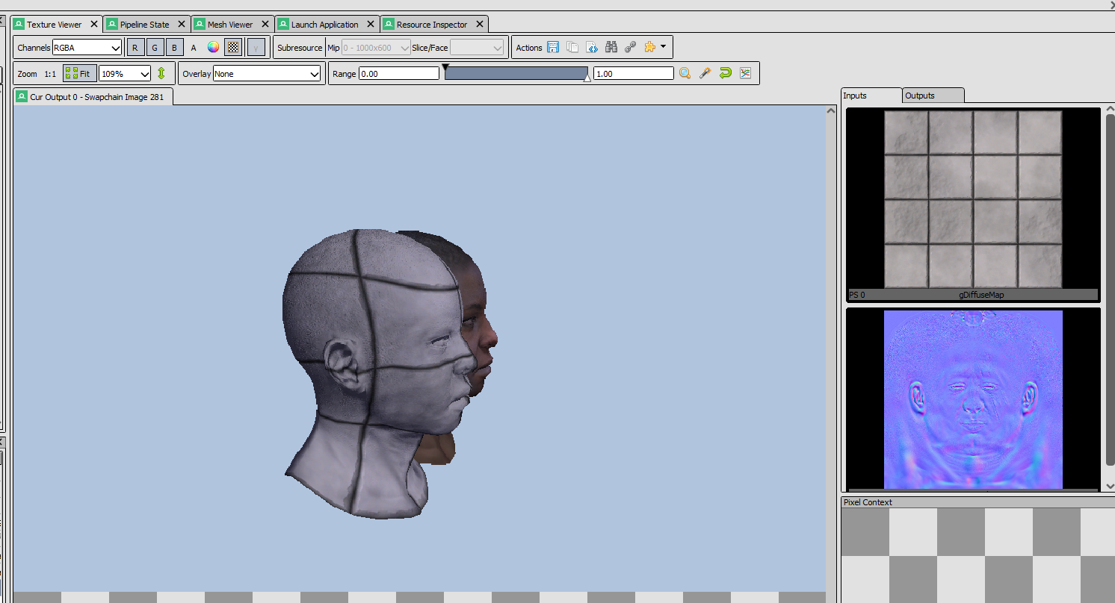
Task: Click the white range slider handle
Action: [587, 77]
